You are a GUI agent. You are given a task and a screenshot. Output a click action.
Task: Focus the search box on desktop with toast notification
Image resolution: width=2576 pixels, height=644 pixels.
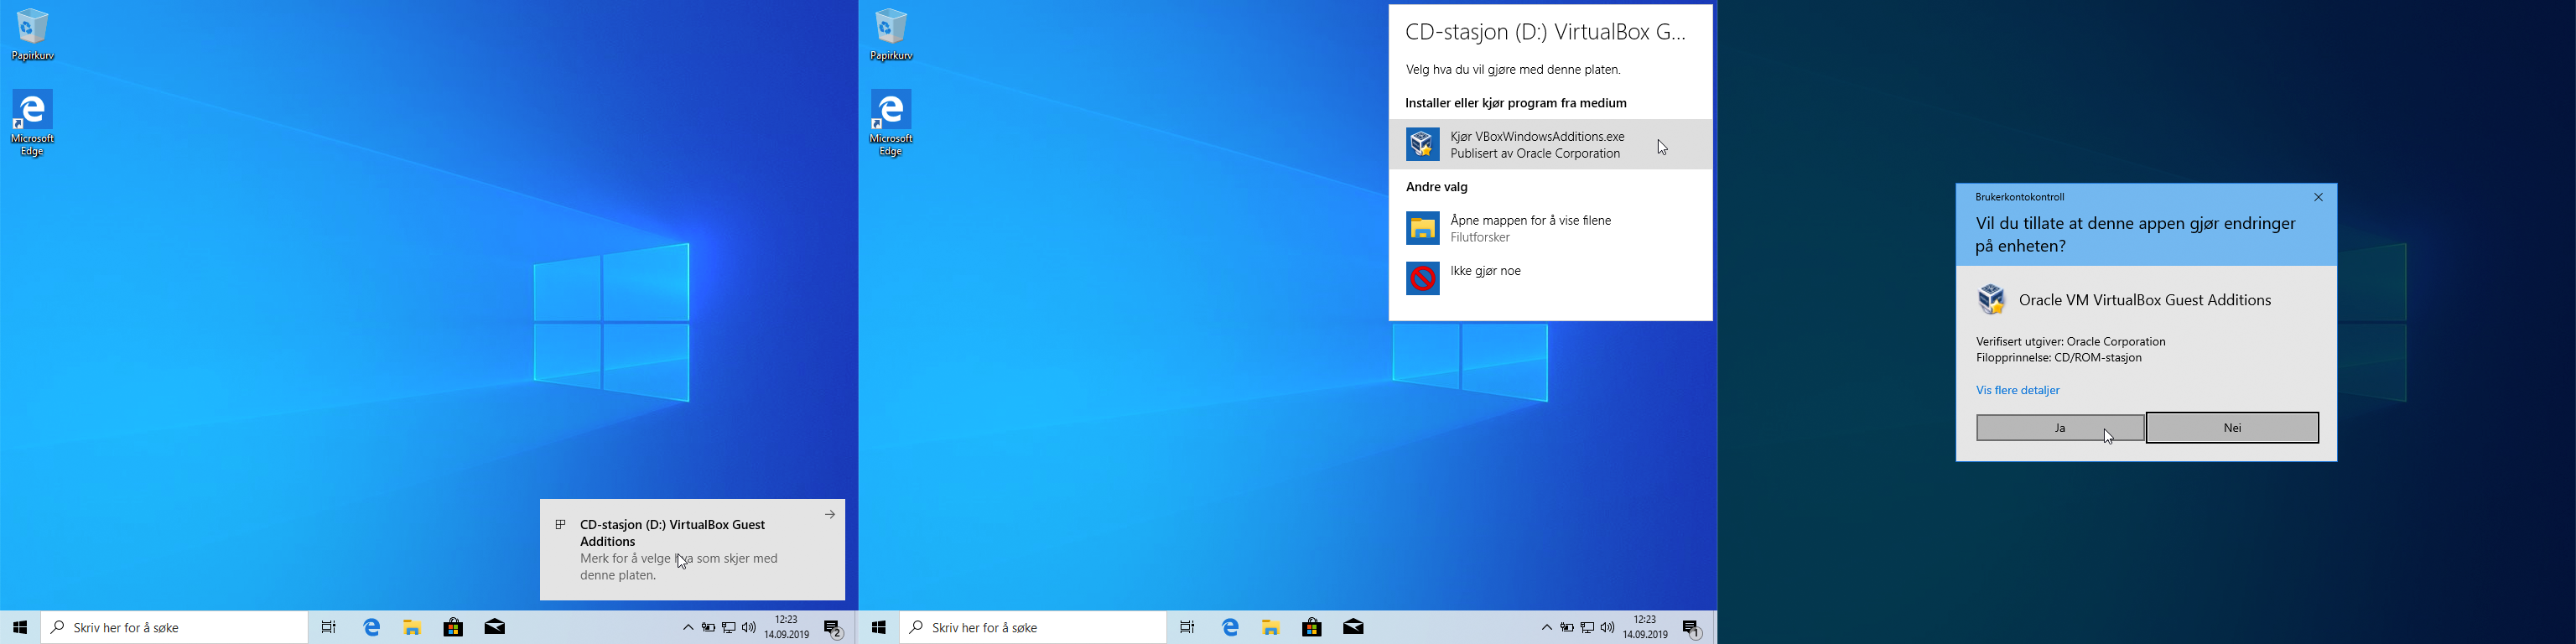tap(175, 627)
